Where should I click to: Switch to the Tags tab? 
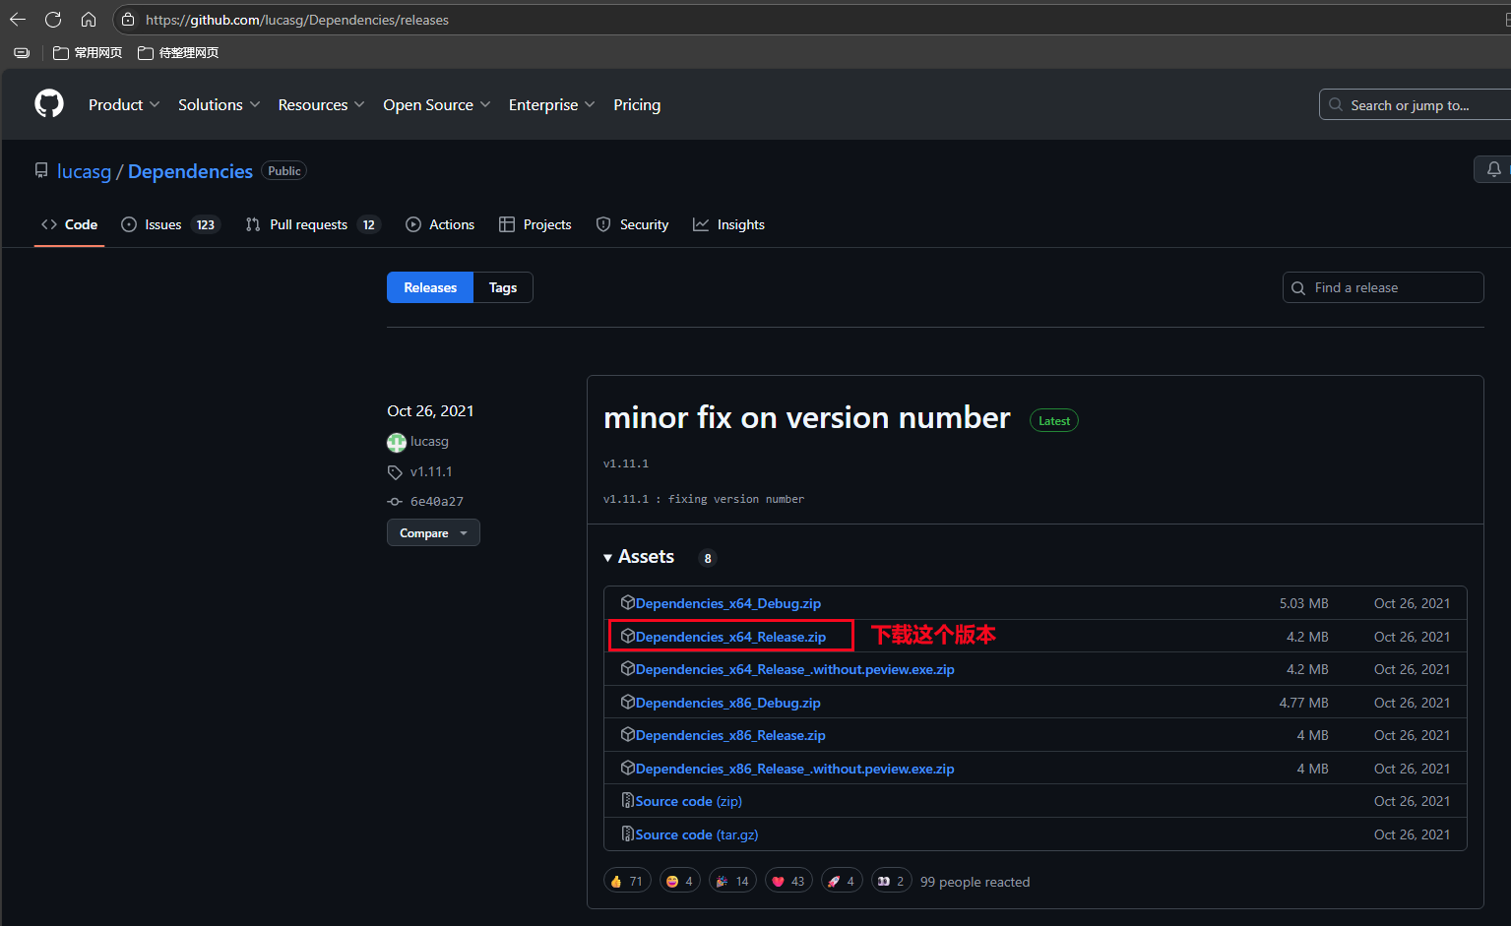pos(503,287)
